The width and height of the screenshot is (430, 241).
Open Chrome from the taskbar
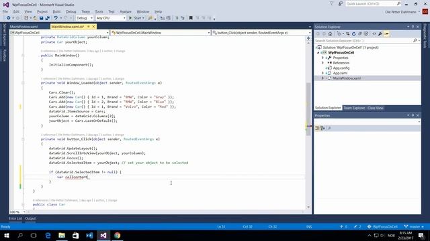pos(117,235)
